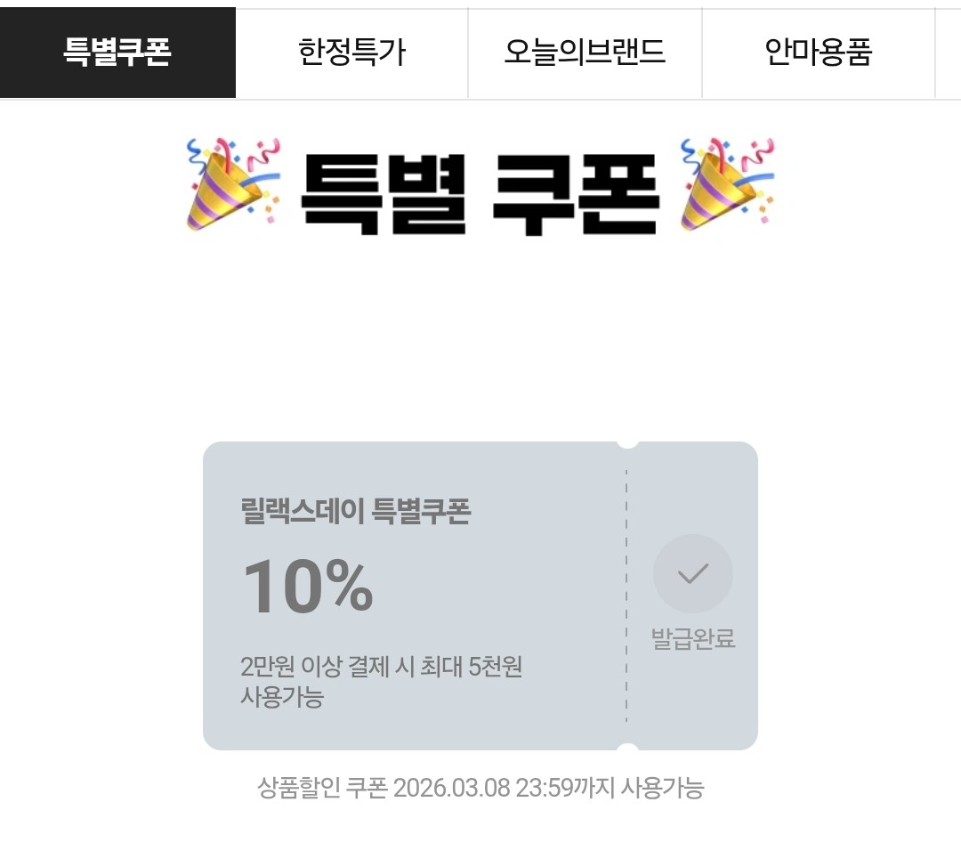Tap the 까지 사용가능 text after the expiry time
Viewport: 961px width, 867px height.
tap(637, 788)
